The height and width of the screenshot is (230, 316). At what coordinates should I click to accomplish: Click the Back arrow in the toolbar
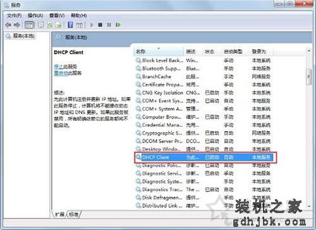point(8,25)
